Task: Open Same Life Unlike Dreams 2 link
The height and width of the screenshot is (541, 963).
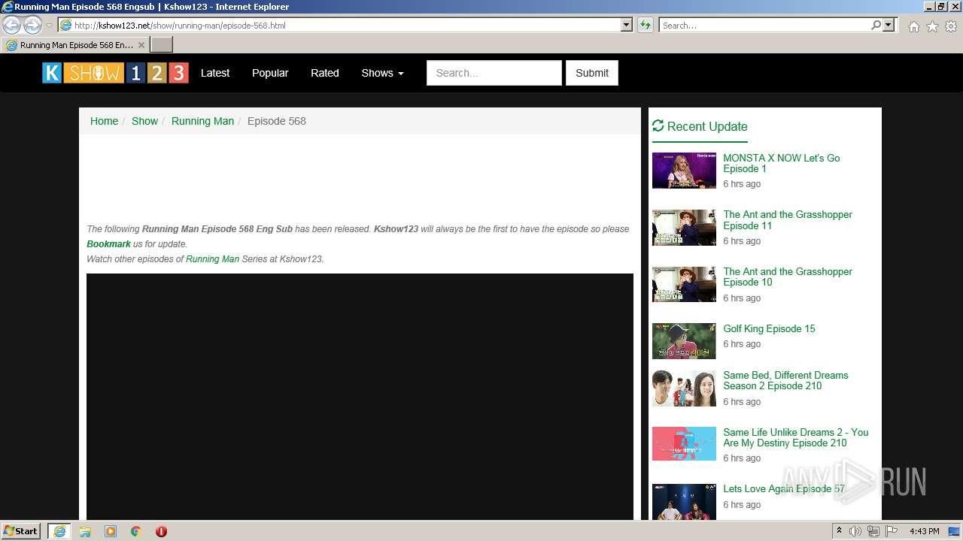Action: [795, 437]
